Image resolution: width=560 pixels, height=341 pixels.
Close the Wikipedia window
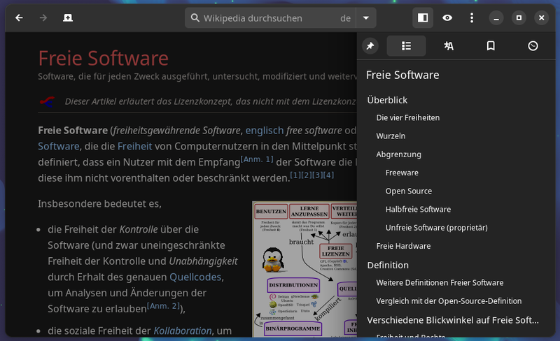click(x=541, y=18)
